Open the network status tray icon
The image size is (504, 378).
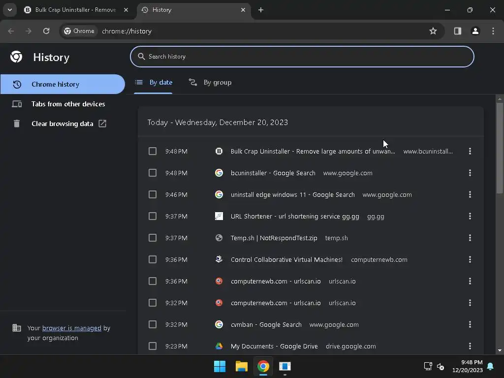[x=428, y=366]
